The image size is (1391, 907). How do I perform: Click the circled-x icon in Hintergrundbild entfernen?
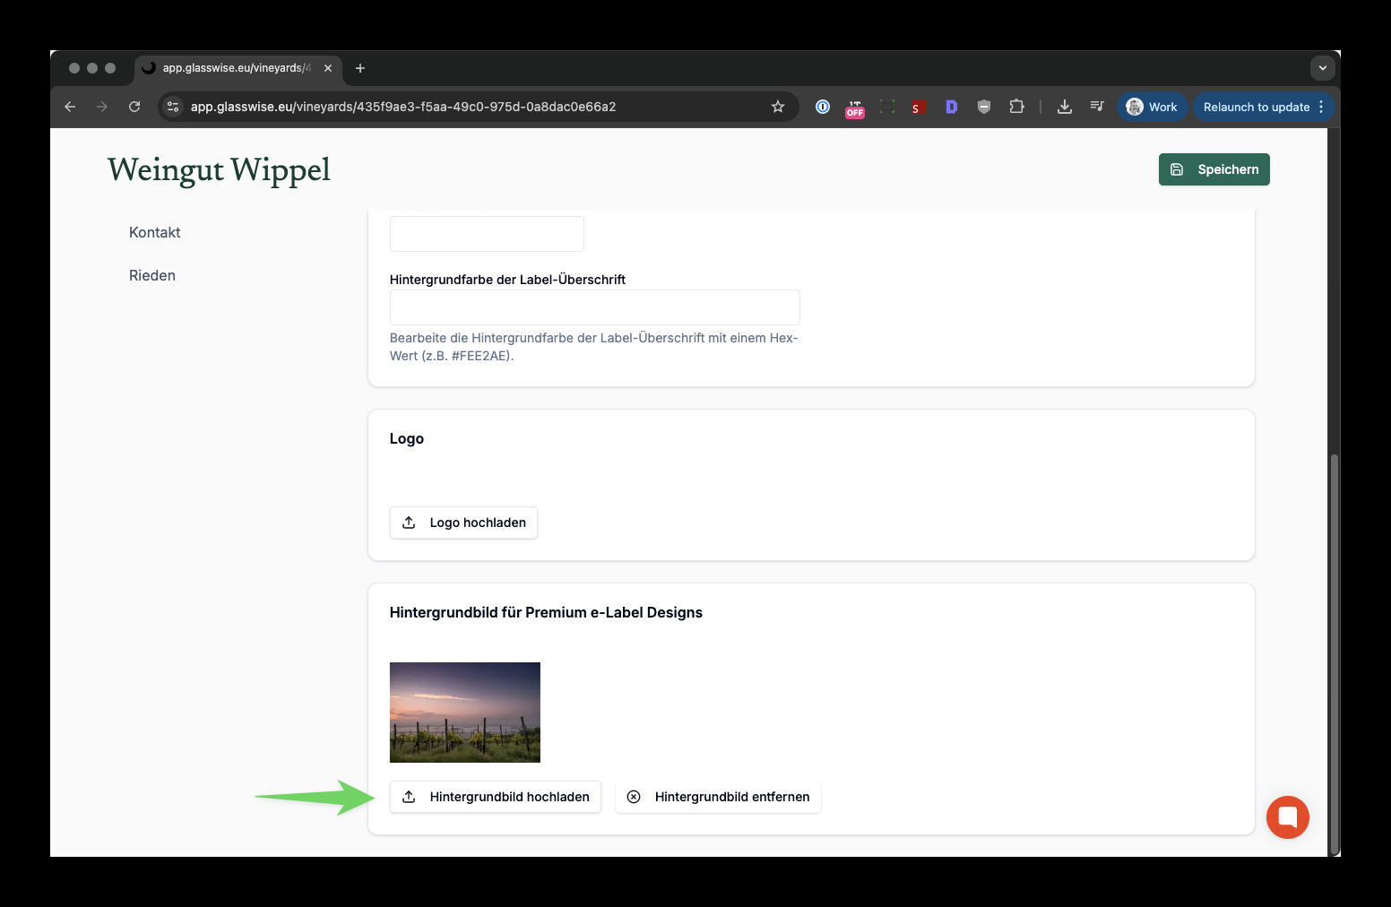pos(634,797)
